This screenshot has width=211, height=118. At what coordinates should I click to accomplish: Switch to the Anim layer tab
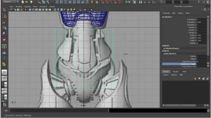(x=184, y=71)
